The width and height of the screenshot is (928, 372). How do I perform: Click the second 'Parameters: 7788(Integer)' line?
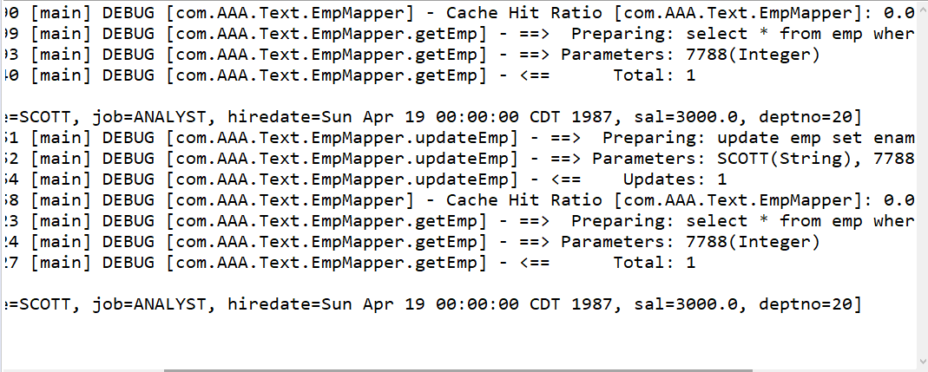[411, 241]
